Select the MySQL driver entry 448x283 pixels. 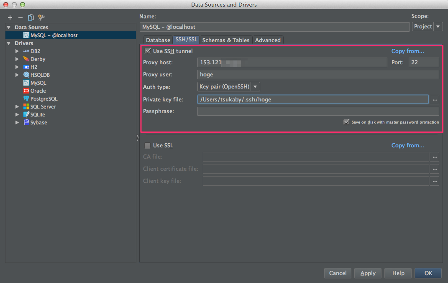[x=38, y=83]
